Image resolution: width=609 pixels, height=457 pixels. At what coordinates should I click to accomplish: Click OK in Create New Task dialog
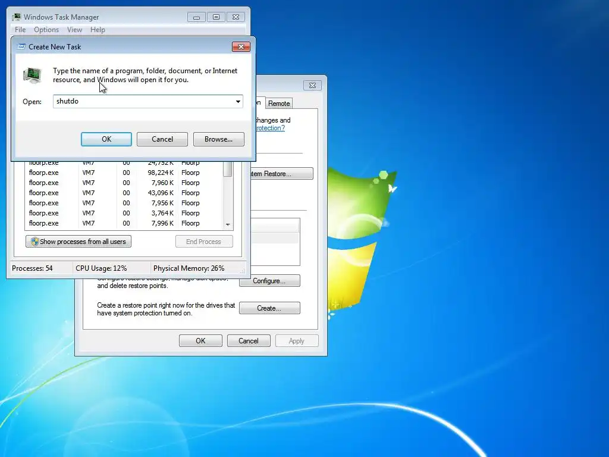(106, 139)
